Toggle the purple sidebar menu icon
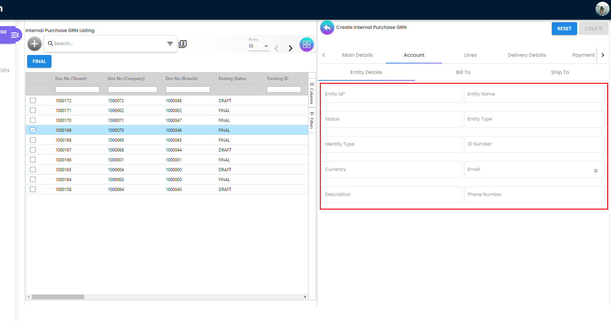This screenshot has height=321, width=611. click(15, 35)
